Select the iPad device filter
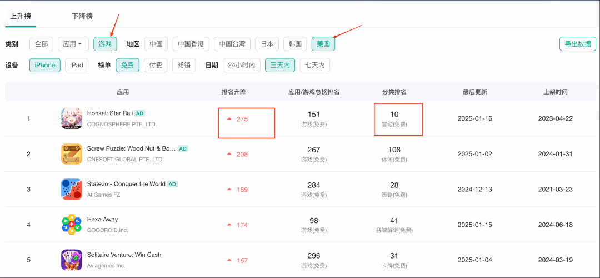This screenshot has height=278, width=600. tap(77, 65)
